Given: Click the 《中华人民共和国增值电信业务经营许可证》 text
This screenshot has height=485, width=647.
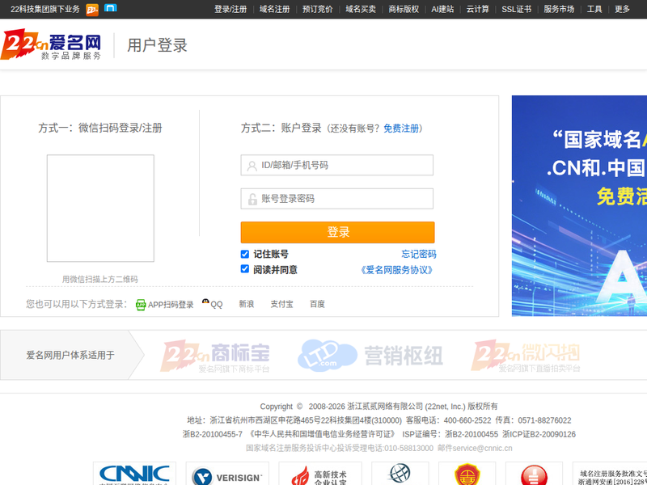Looking at the screenshot, I should [x=322, y=434].
